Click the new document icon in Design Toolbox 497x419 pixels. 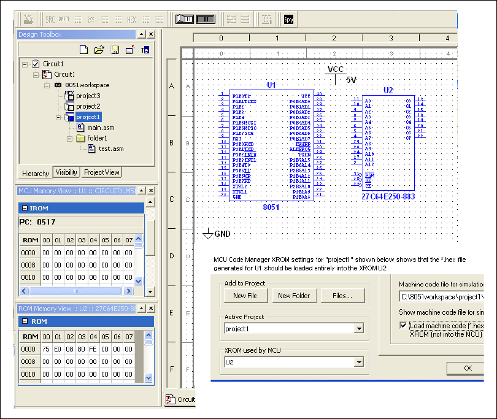pyautogui.click(x=85, y=50)
